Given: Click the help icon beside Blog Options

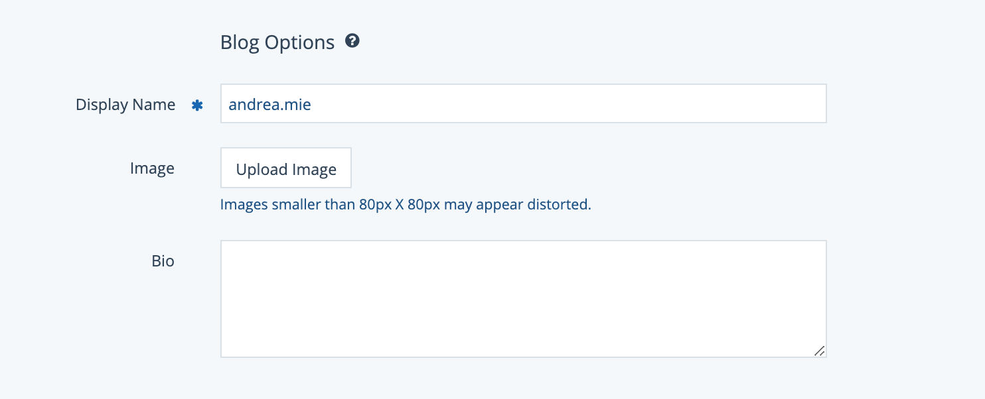Looking at the screenshot, I should (x=352, y=42).
